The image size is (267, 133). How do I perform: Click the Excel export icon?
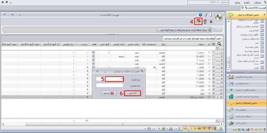pos(163,129)
